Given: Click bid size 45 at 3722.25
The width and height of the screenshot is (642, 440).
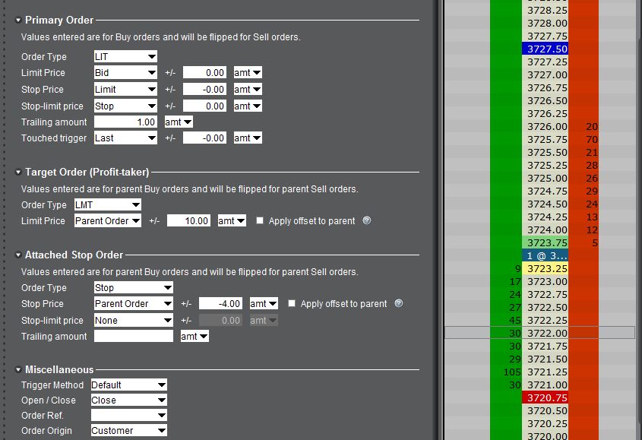Looking at the screenshot, I should 515,321.
